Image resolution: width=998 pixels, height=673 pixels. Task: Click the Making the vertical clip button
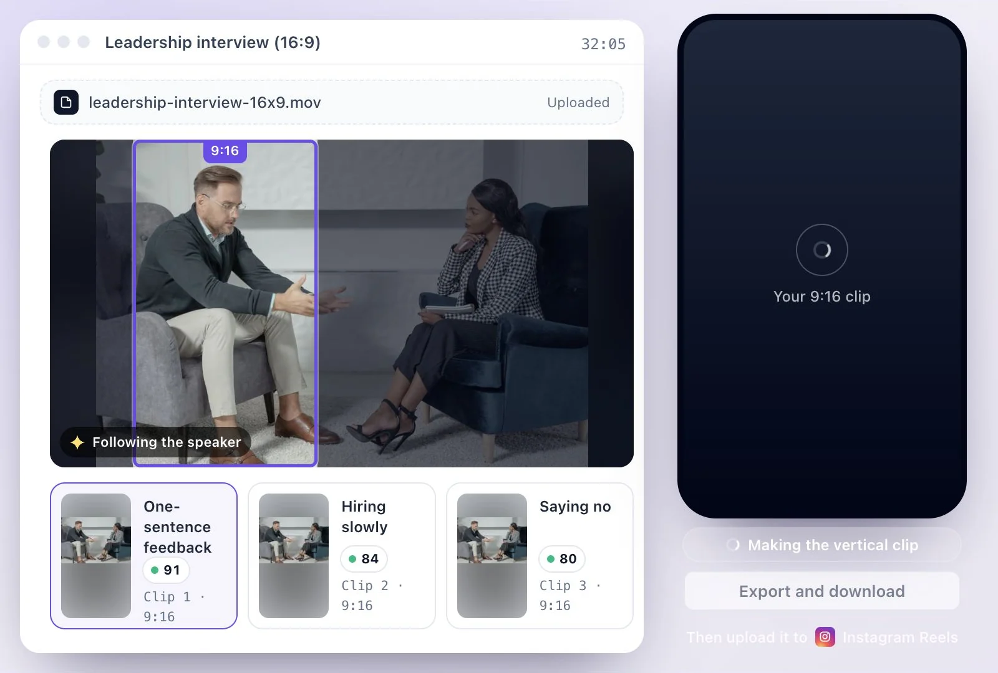pyautogui.click(x=822, y=545)
